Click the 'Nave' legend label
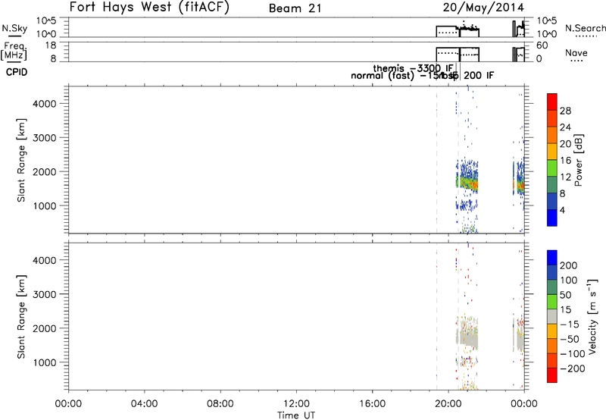Screen dimensions: 606x420 576,53
